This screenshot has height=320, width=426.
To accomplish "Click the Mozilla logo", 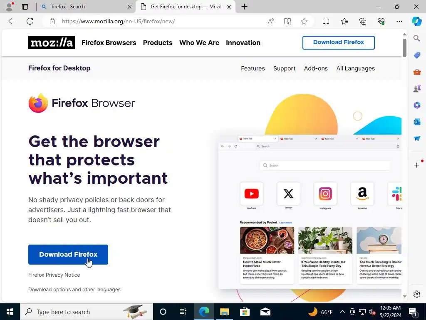I will tap(51, 42).
